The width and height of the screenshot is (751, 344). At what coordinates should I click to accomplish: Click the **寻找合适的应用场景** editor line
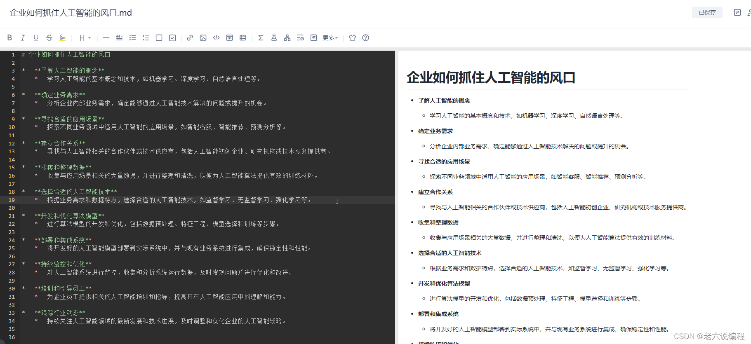pyautogui.click(x=69, y=119)
